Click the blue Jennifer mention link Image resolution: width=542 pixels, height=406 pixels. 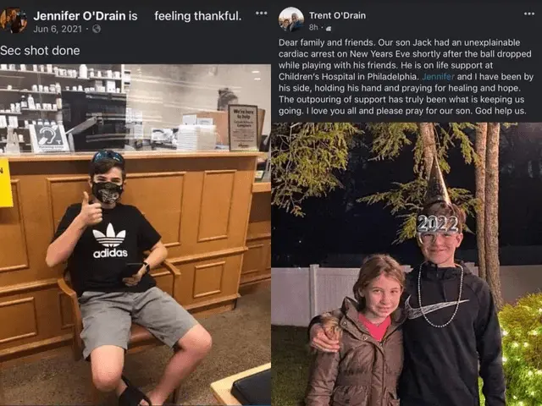(x=438, y=77)
